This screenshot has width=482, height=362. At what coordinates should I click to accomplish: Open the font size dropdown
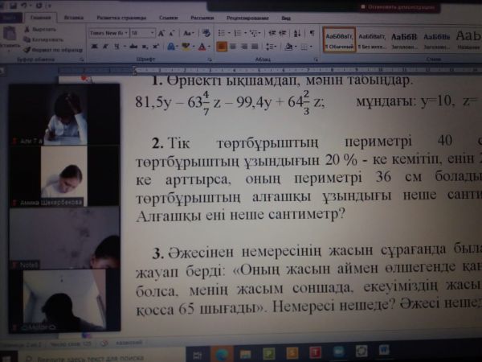tap(153, 33)
